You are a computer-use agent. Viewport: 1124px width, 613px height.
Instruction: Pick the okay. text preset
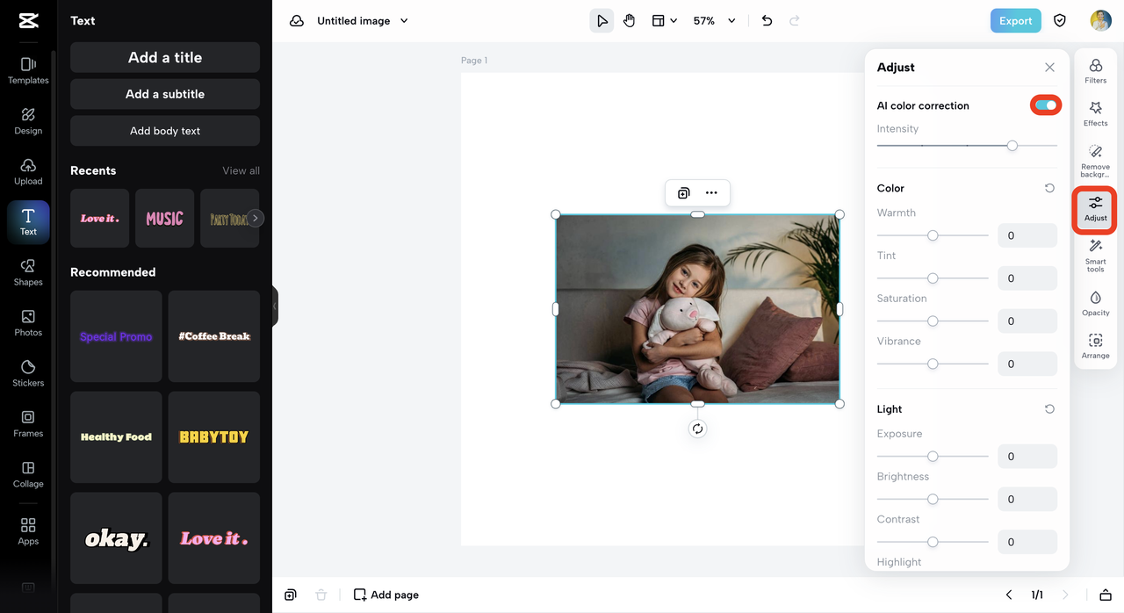click(x=116, y=538)
